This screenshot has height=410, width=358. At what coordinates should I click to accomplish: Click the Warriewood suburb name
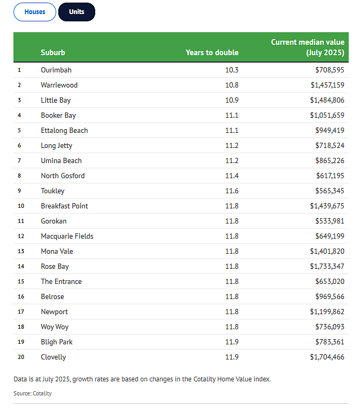point(59,85)
